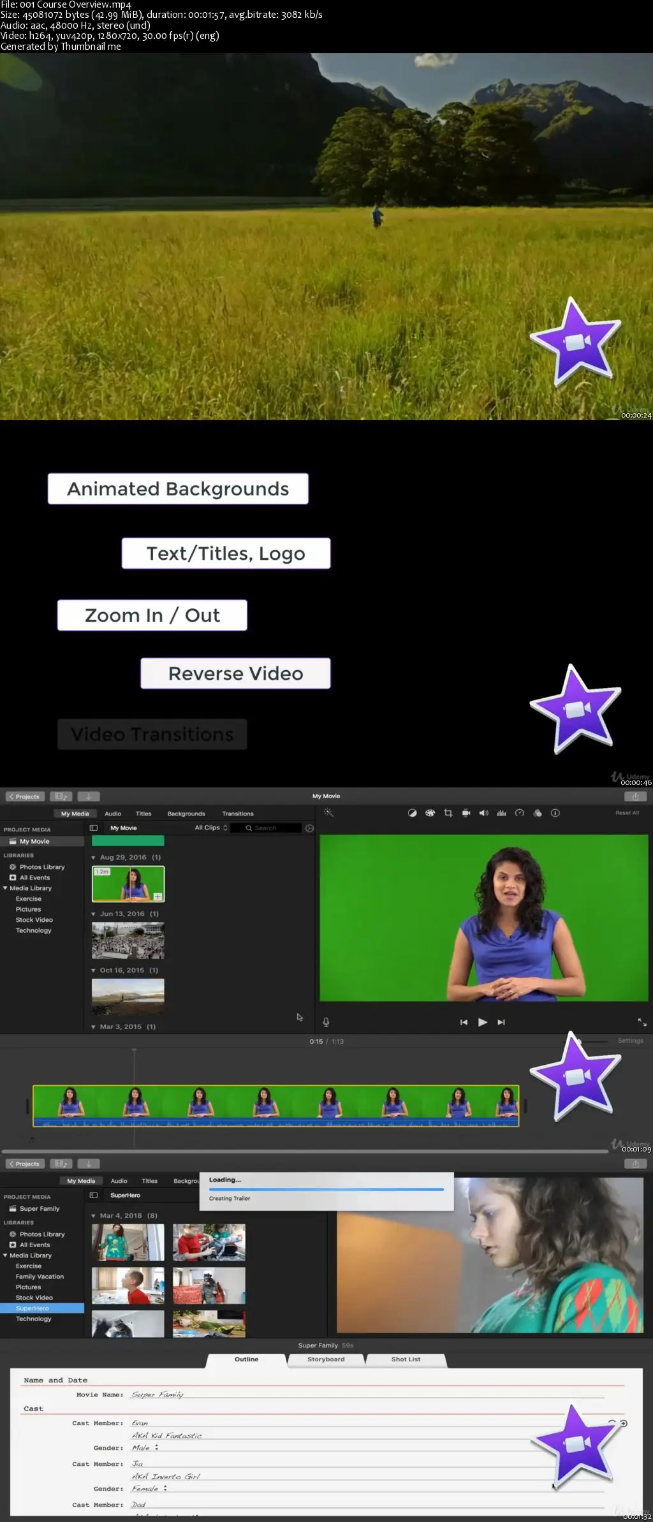The height and width of the screenshot is (1522, 653).
Task: Open the color correction palette
Action: [430, 813]
